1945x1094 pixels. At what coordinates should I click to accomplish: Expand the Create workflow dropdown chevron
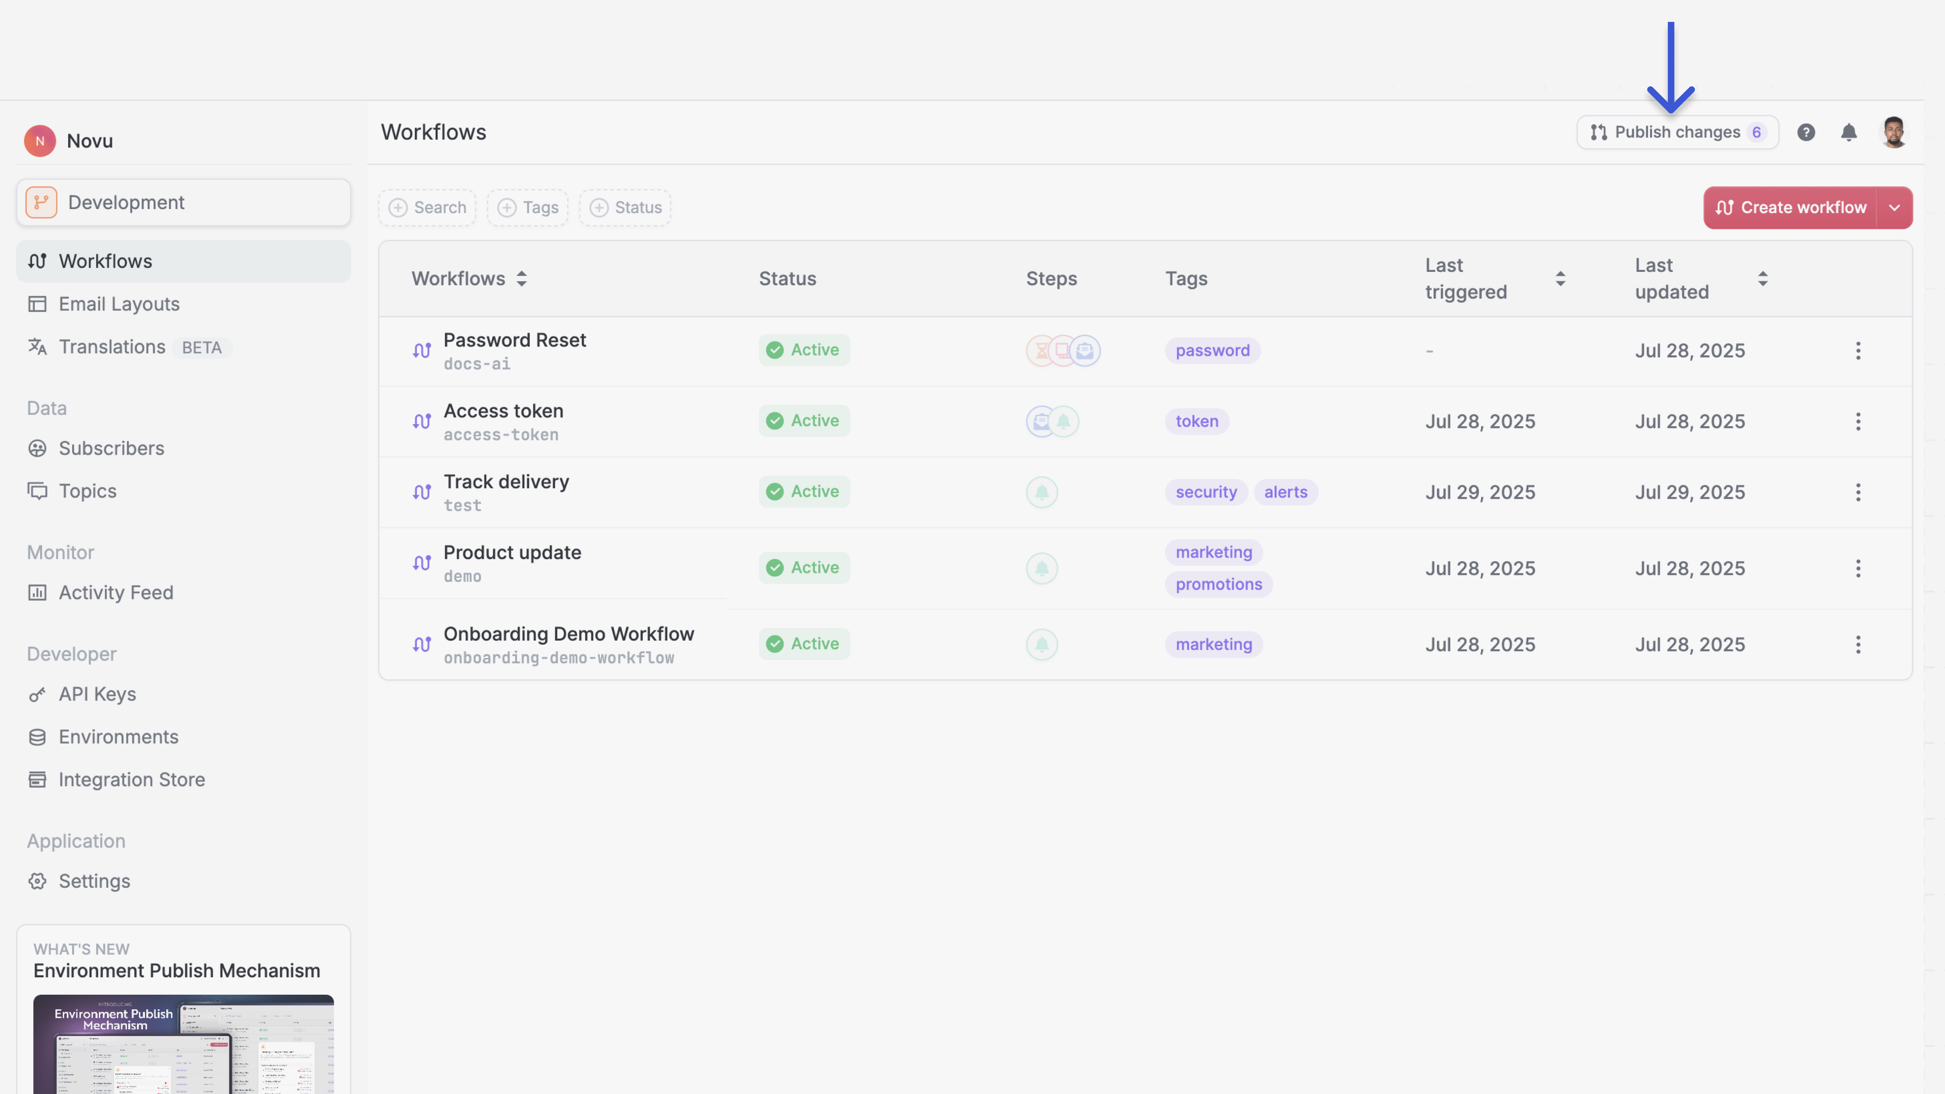pyautogui.click(x=1894, y=207)
